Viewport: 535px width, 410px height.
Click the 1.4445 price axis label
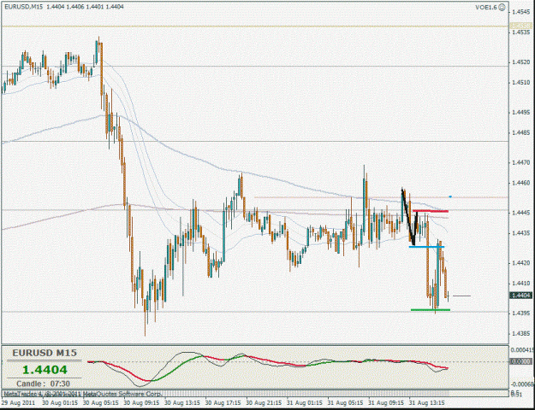(x=520, y=213)
